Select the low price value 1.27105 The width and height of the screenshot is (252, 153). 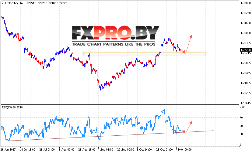pyautogui.click(x=51, y=3)
